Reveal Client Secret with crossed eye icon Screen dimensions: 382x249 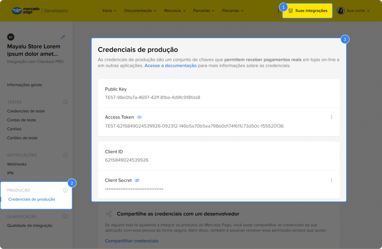click(x=137, y=180)
